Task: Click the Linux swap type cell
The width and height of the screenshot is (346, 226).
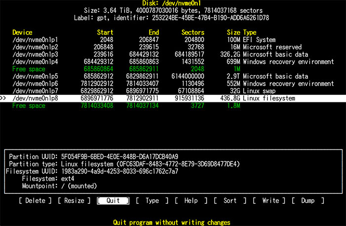Action: coord(259,91)
